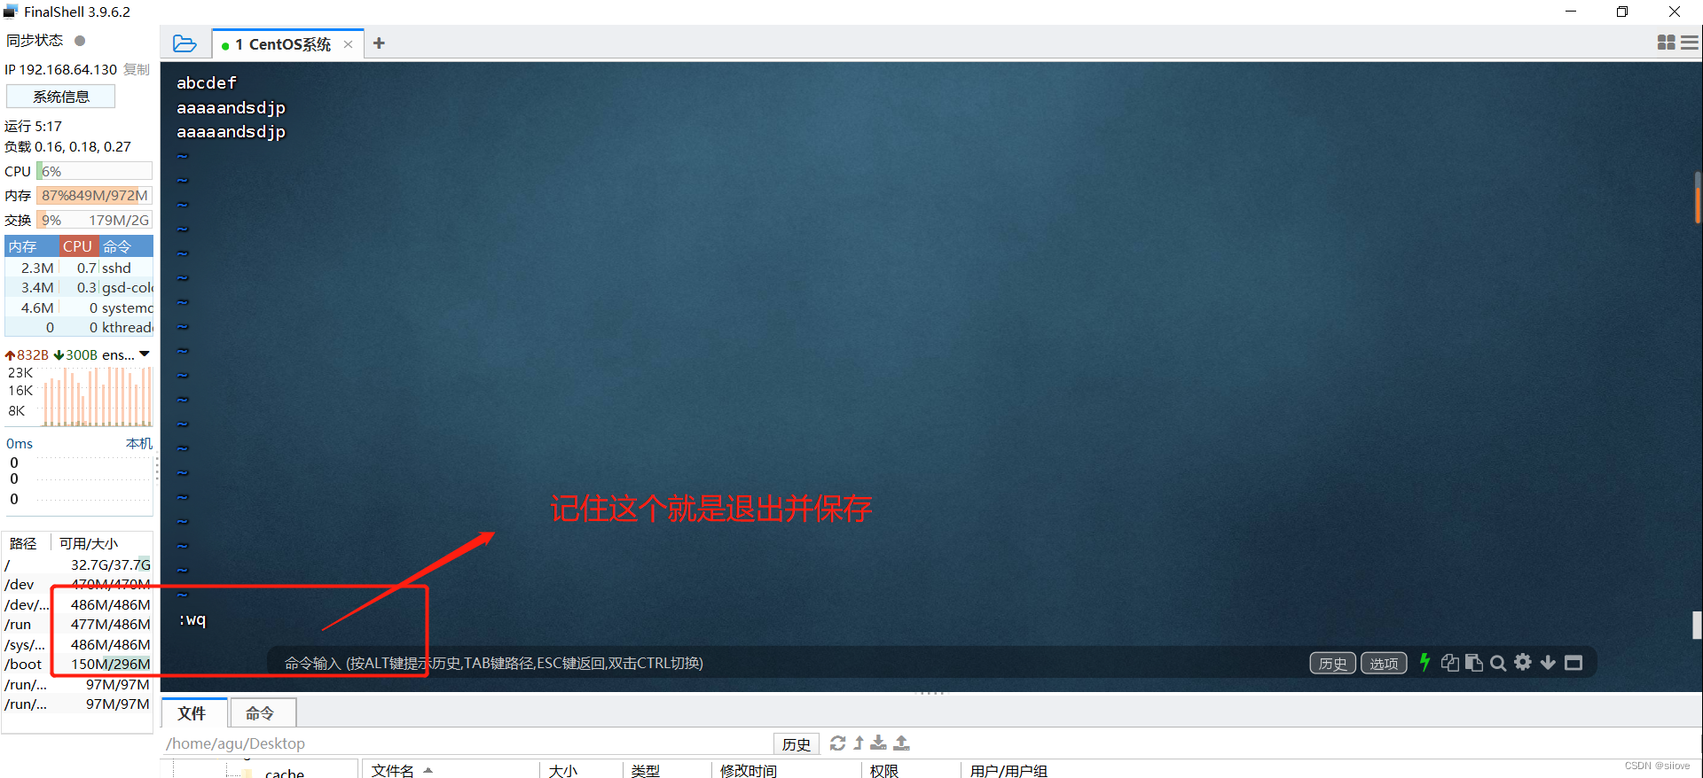Click the 内存 usage bar showing 87%
Screen dimensions: 1703x778
point(94,195)
